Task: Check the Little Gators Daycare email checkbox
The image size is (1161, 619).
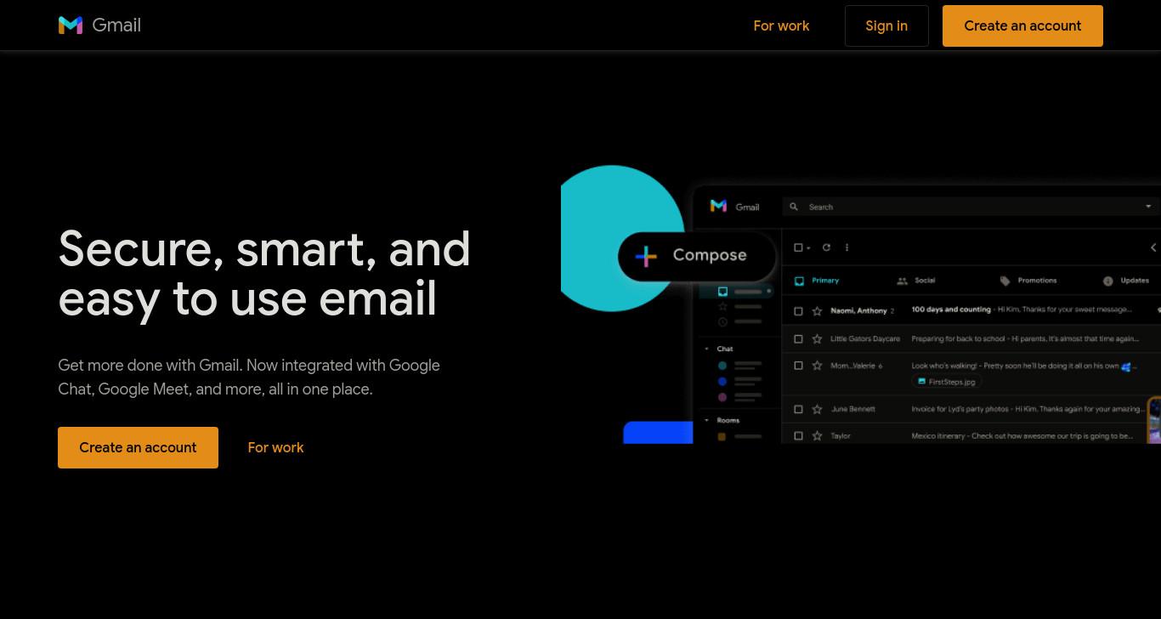Action: [798, 338]
